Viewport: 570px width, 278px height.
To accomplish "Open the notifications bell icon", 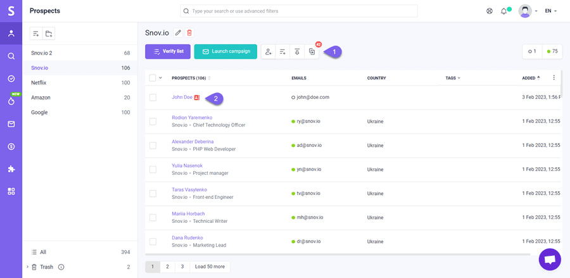I will click(x=503, y=11).
